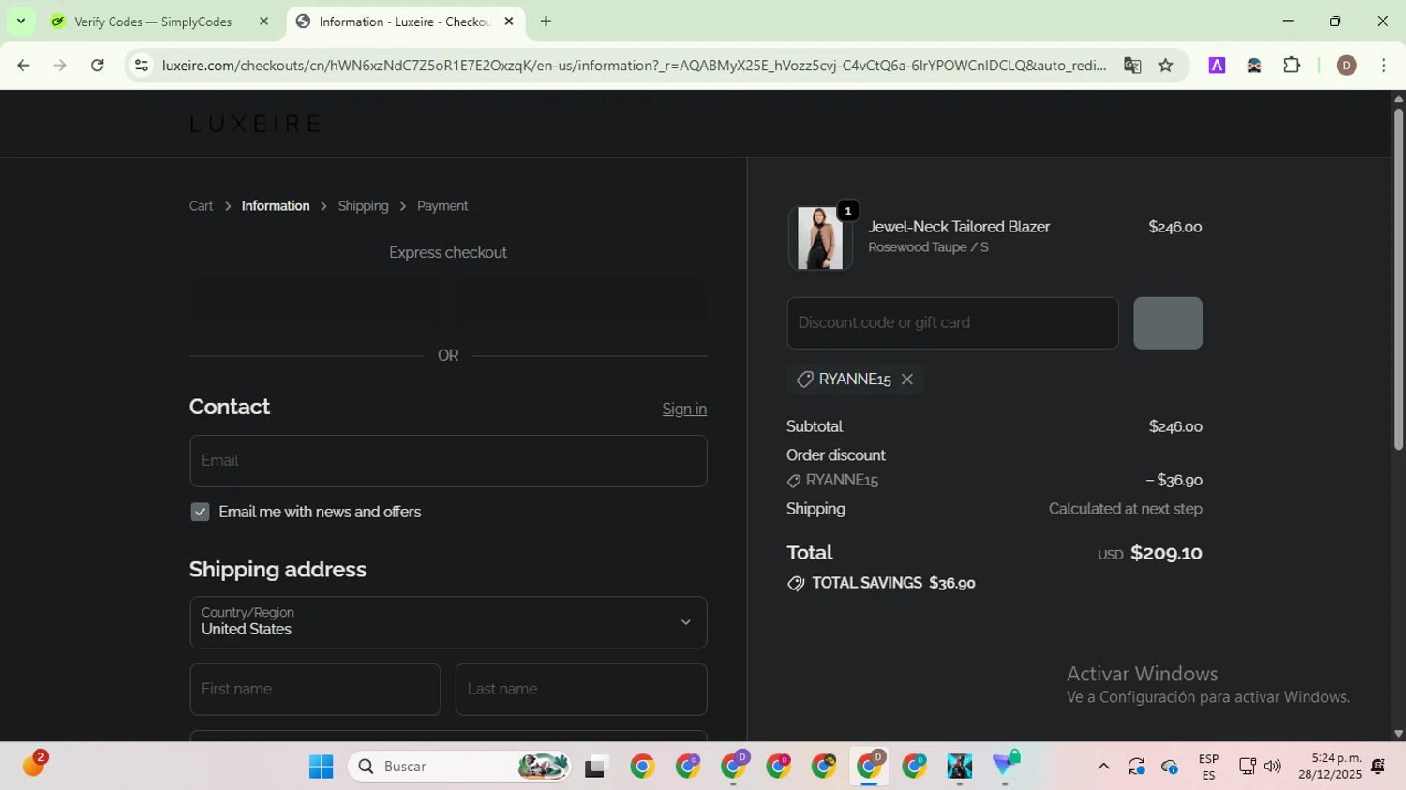The width and height of the screenshot is (1406, 790).
Task: Click the OneDrive cloud tray icon
Action: coord(1169,768)
